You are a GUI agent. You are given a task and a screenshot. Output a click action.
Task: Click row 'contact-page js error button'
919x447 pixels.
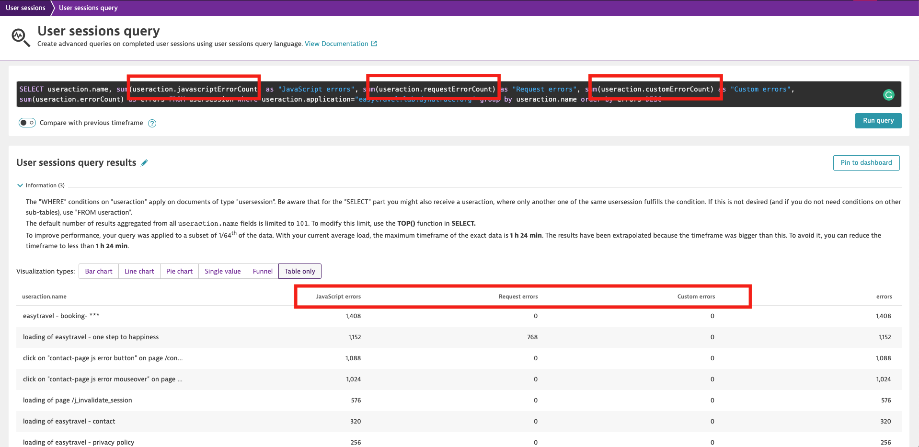click(x=459, y=358)
